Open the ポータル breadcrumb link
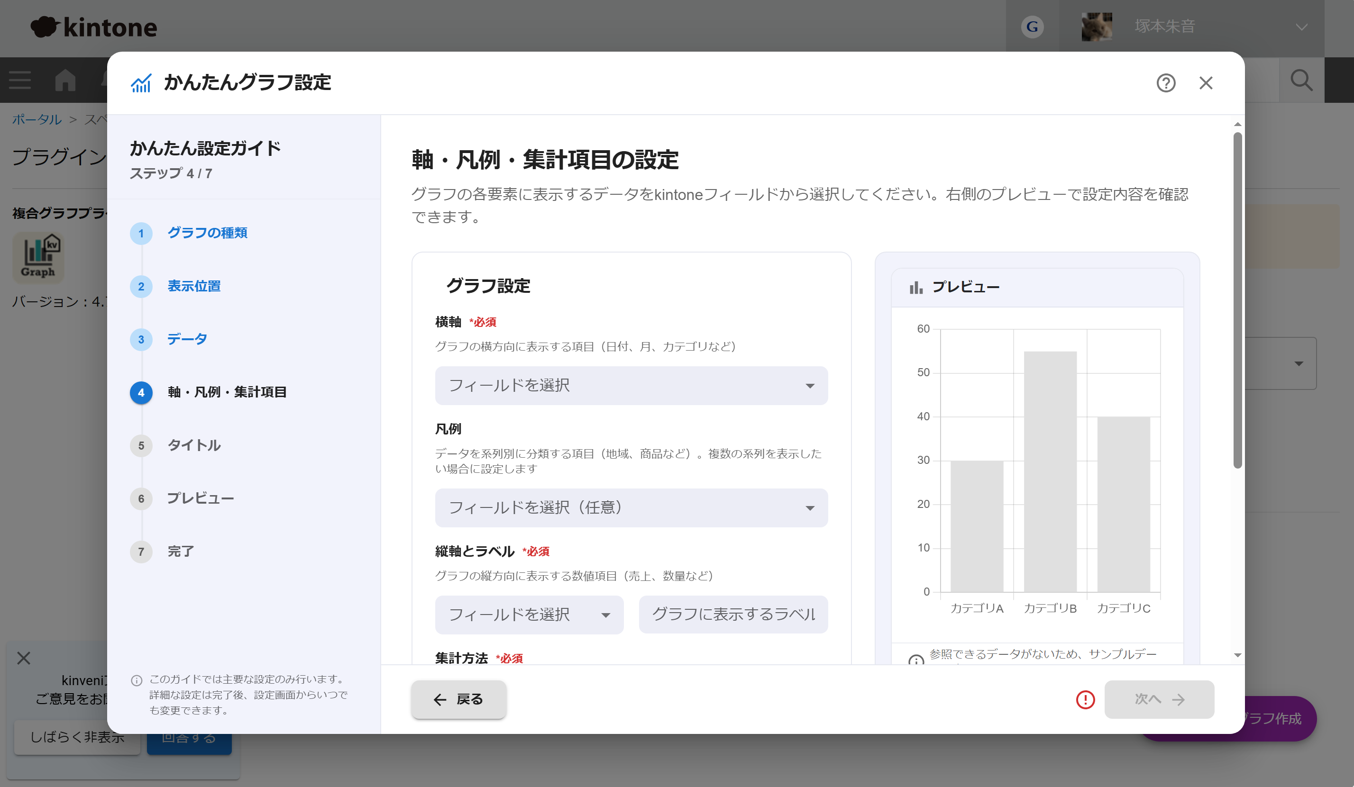 [37, 119]
